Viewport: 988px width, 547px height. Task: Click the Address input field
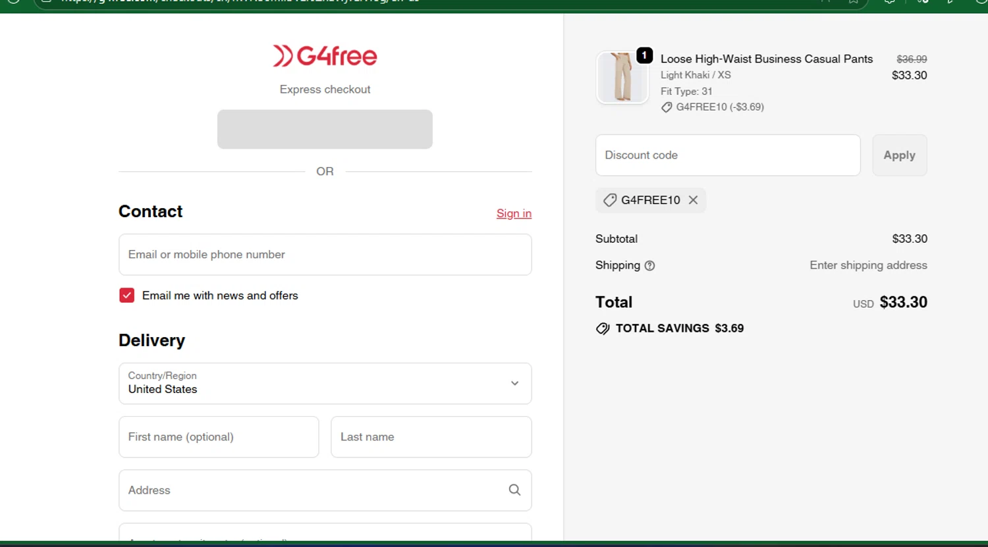point(325,490)
